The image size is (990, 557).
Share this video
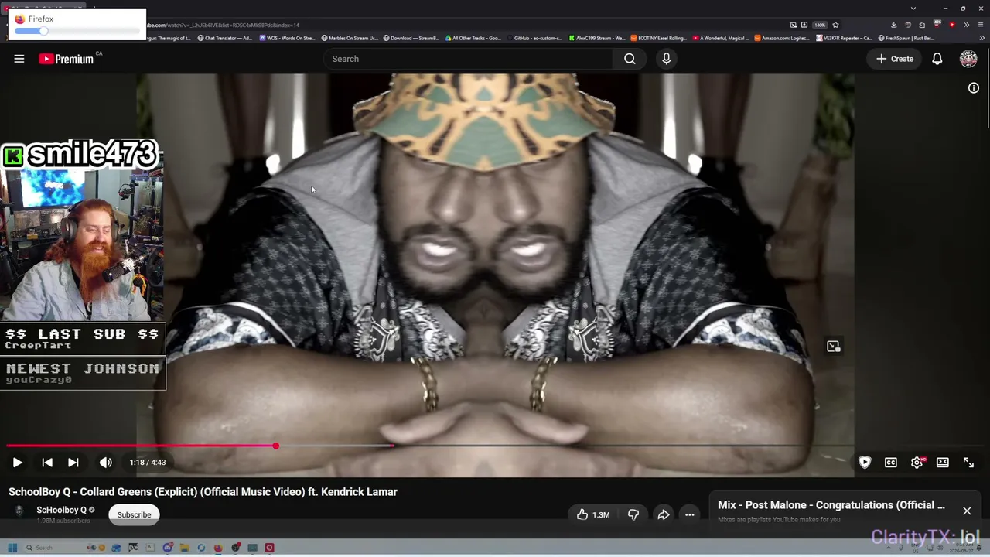(x=663, y=514)
